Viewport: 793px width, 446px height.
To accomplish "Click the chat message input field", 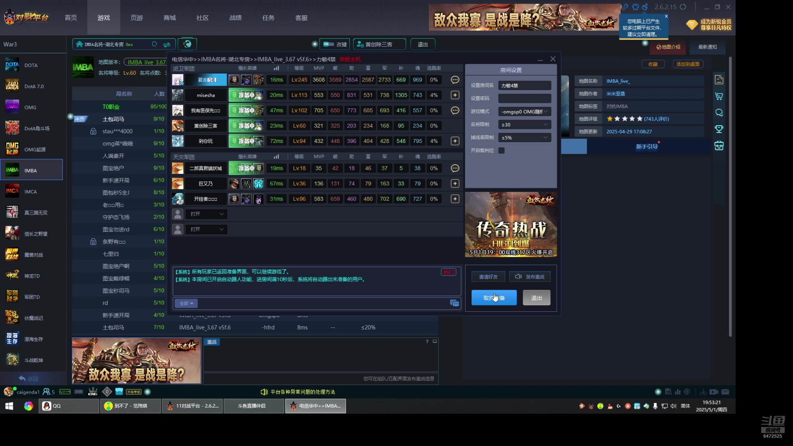I will coord(323,303).
